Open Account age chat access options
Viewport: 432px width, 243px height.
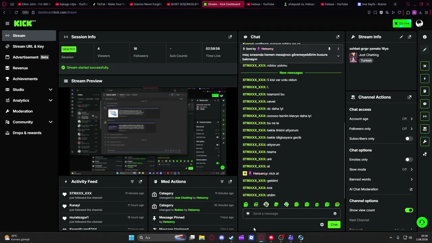coord(381,119)
